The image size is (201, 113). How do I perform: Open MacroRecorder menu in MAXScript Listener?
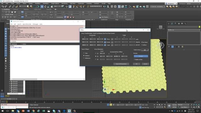click(x=27, y=24)
